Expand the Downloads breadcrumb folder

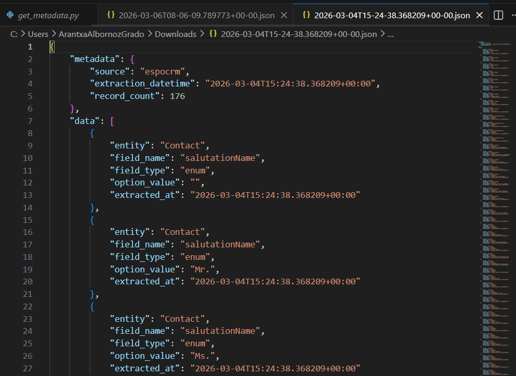point(176,34)
